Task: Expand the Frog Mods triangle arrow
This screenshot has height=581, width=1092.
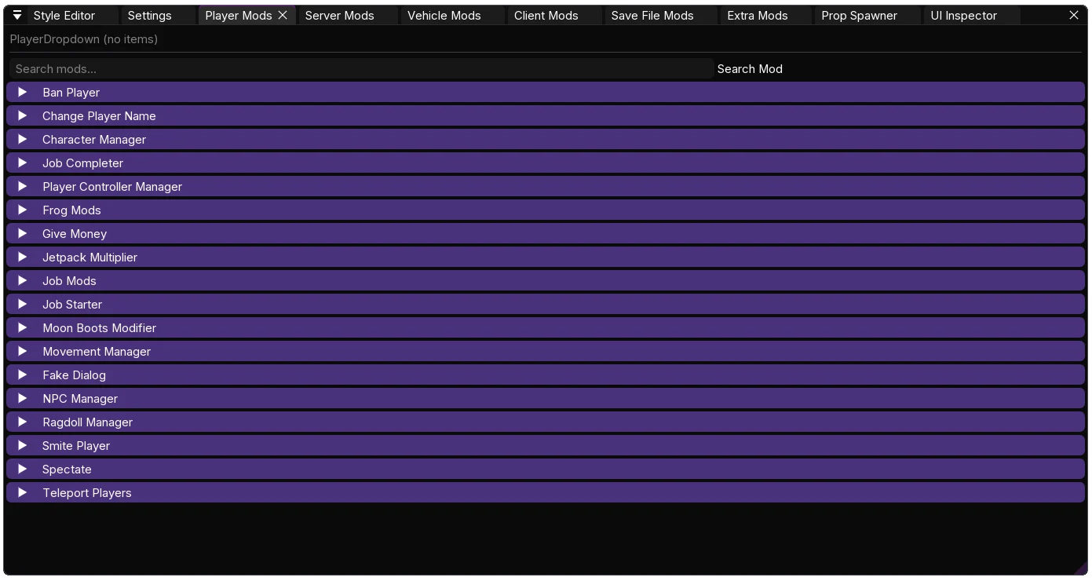Action: tap(23, 210)
